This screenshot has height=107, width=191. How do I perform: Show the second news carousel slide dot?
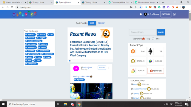pyautogui.click(x=71, y=61)
